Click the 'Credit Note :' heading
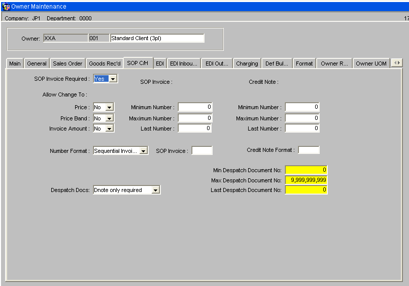The image size is (409, 286). pyautogui.click(x=263, y=82)
